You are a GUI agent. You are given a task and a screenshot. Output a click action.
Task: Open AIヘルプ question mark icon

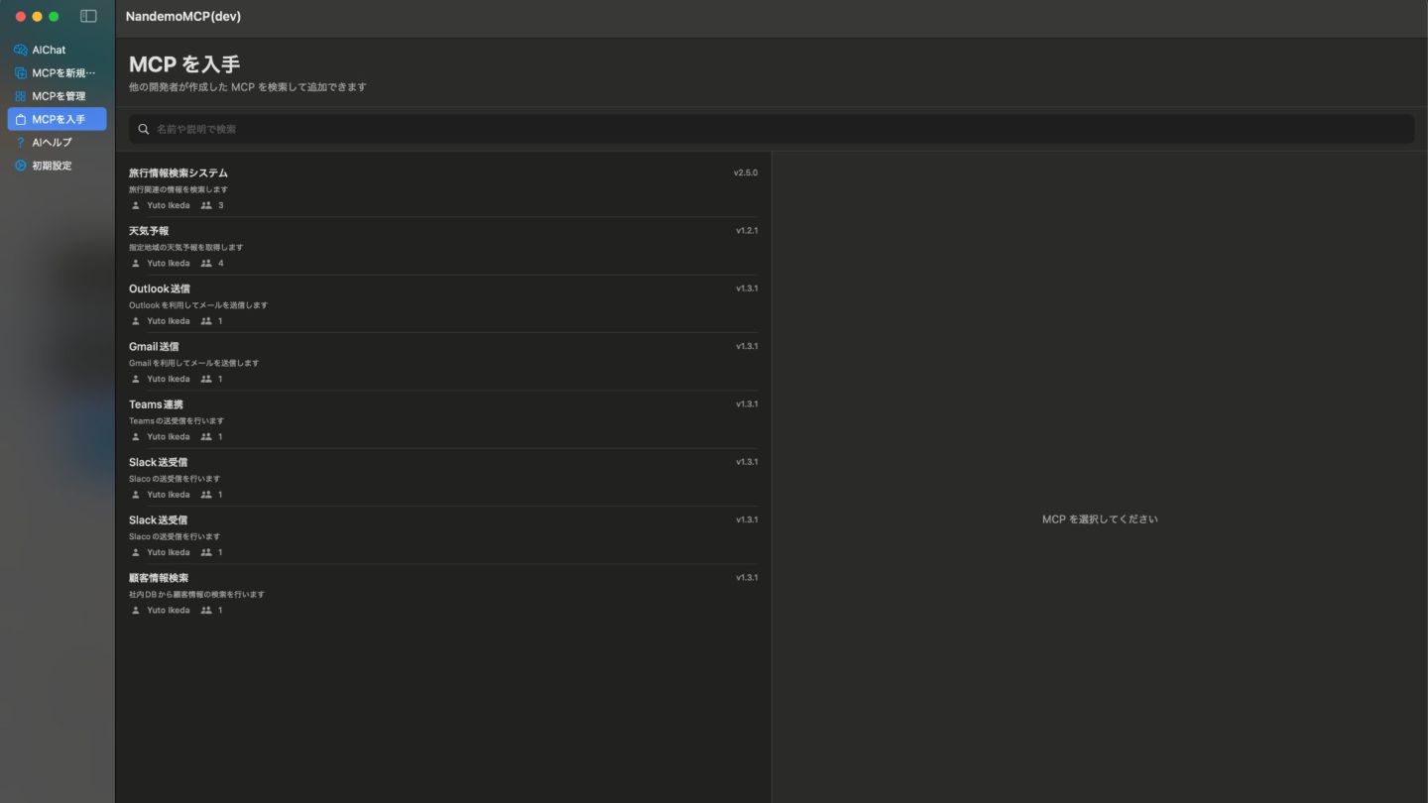click(x=20, y=143)
